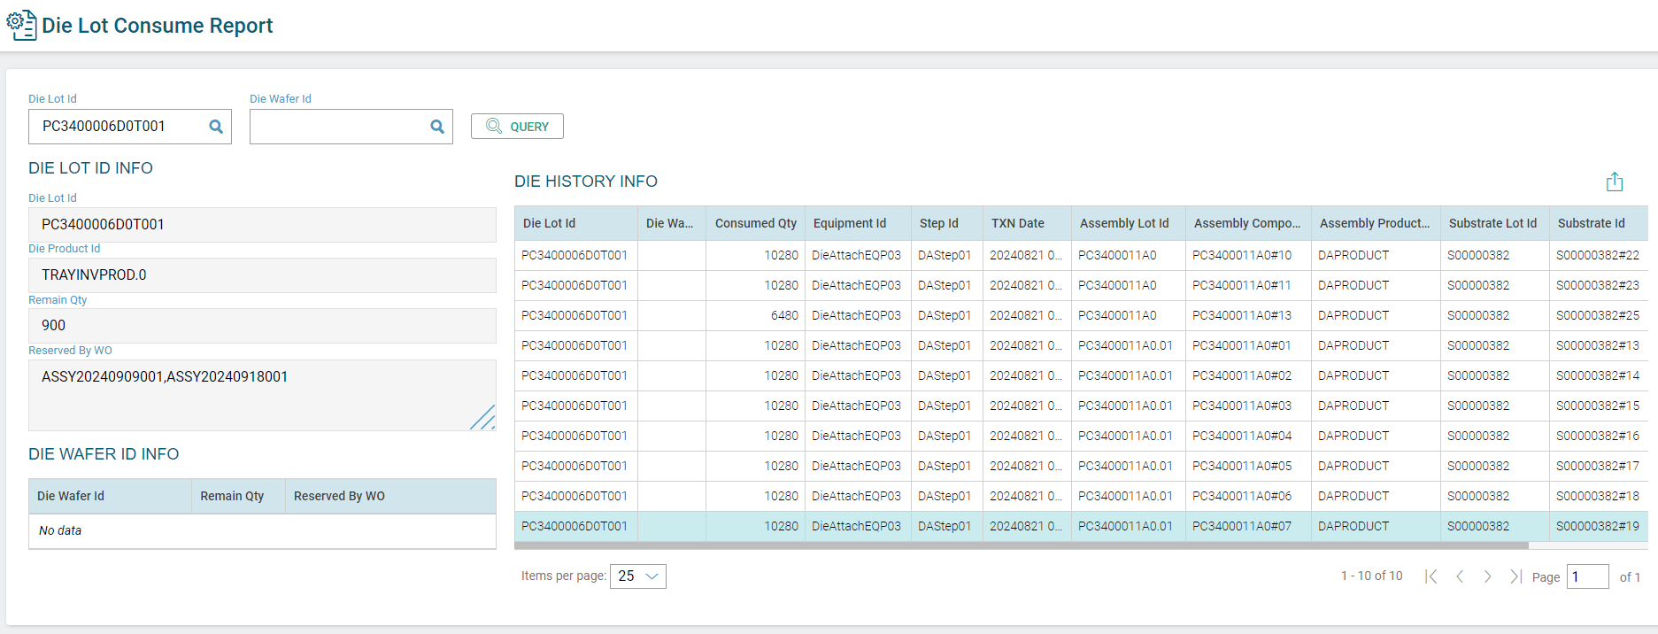Click the Die Lot Id query input field
Image resolution: width=1658 pixels, height=634 pixels.
pos(120,127)
